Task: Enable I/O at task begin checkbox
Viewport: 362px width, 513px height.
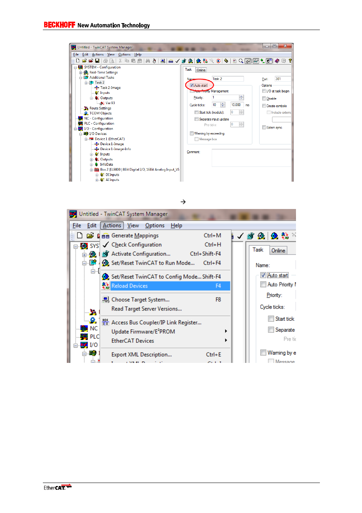Action: [264, 91]
